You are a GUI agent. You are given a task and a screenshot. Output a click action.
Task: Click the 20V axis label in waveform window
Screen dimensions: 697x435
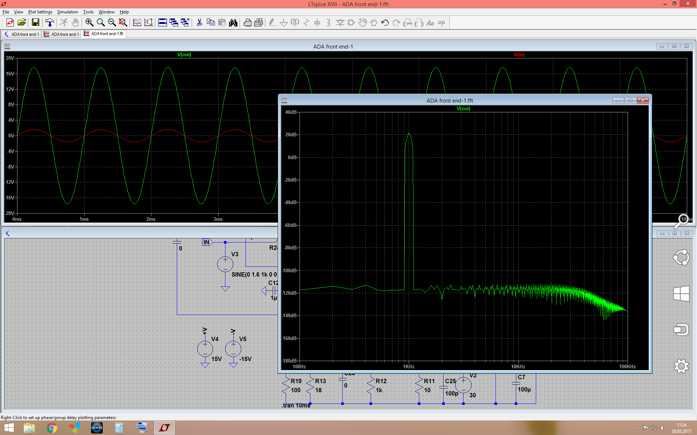10,58
